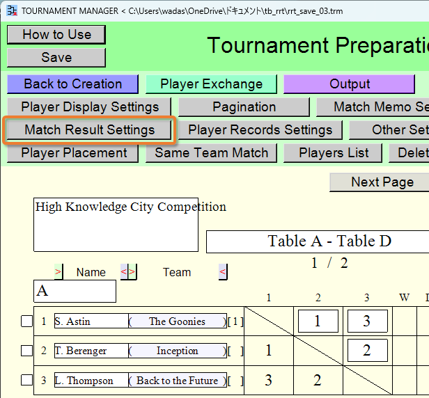Screen dimensions: 429x398
Task: Open the How to Use guide
Action: (x=56, y=35)
